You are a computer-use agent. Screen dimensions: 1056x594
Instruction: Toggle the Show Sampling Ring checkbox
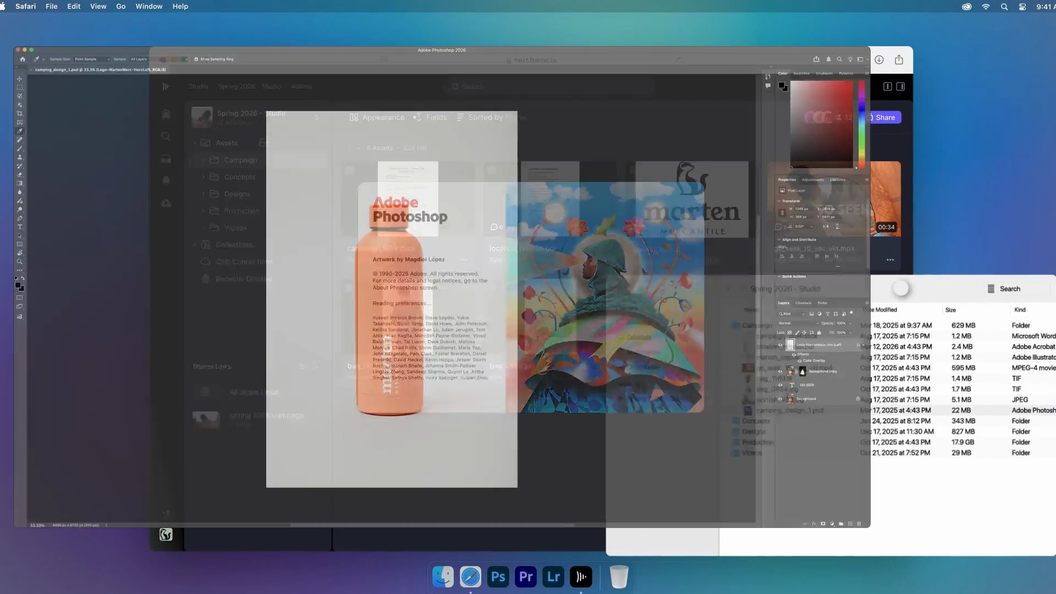coord(196,59)
